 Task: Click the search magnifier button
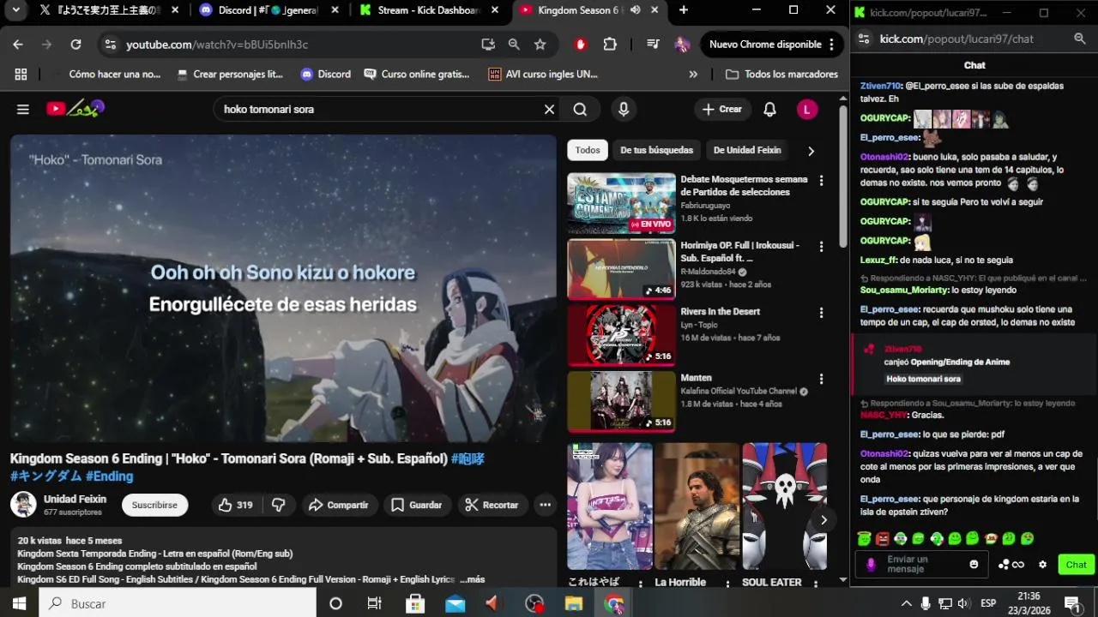tap(580, 109)
